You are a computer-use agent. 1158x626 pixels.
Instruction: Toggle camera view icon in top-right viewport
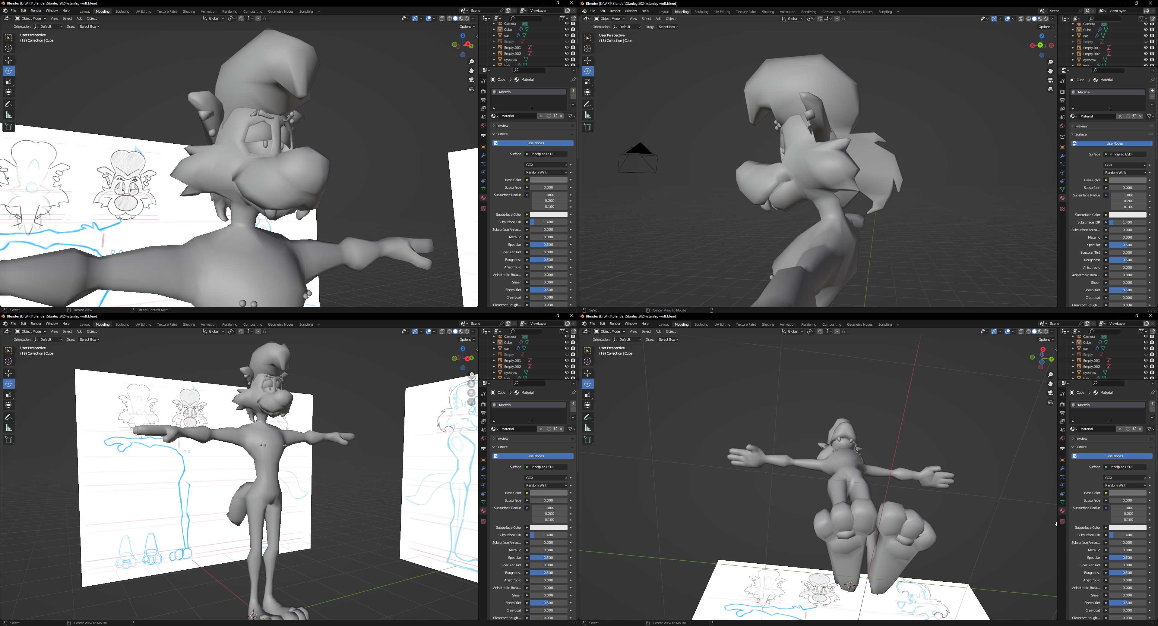(1050, 80)
